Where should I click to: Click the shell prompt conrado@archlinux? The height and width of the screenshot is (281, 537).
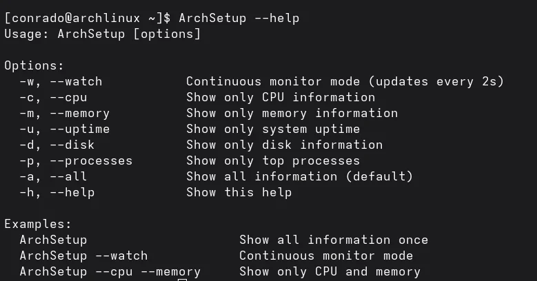click(83, 18)
